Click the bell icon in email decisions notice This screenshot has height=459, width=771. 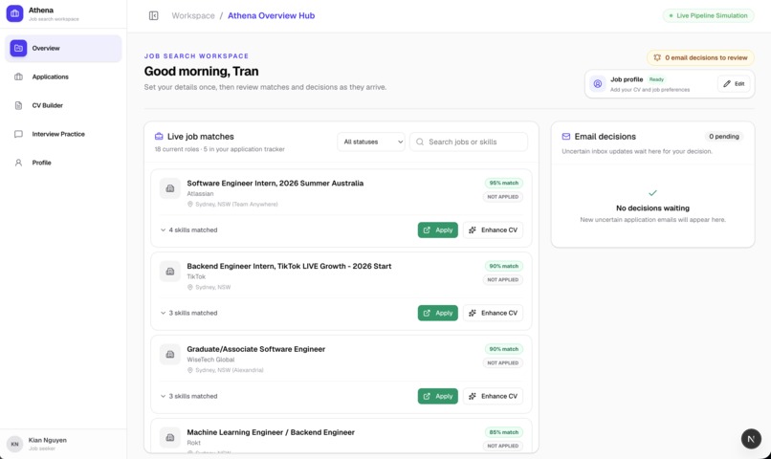657,57
